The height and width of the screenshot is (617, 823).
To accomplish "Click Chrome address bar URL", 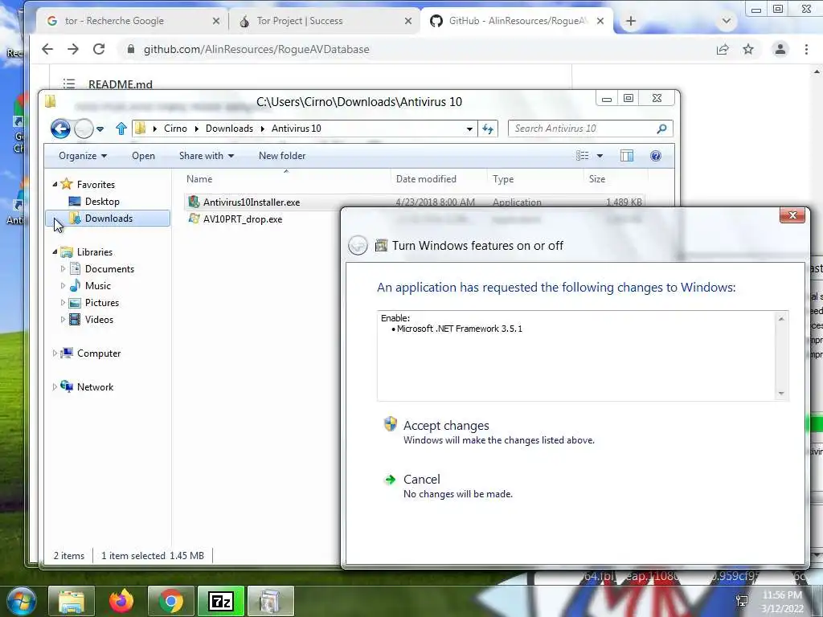I will pyautogui.click(x=256, y=49).
